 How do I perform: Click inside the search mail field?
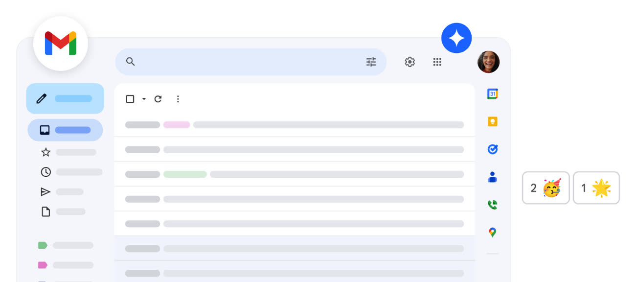[245, 62]
